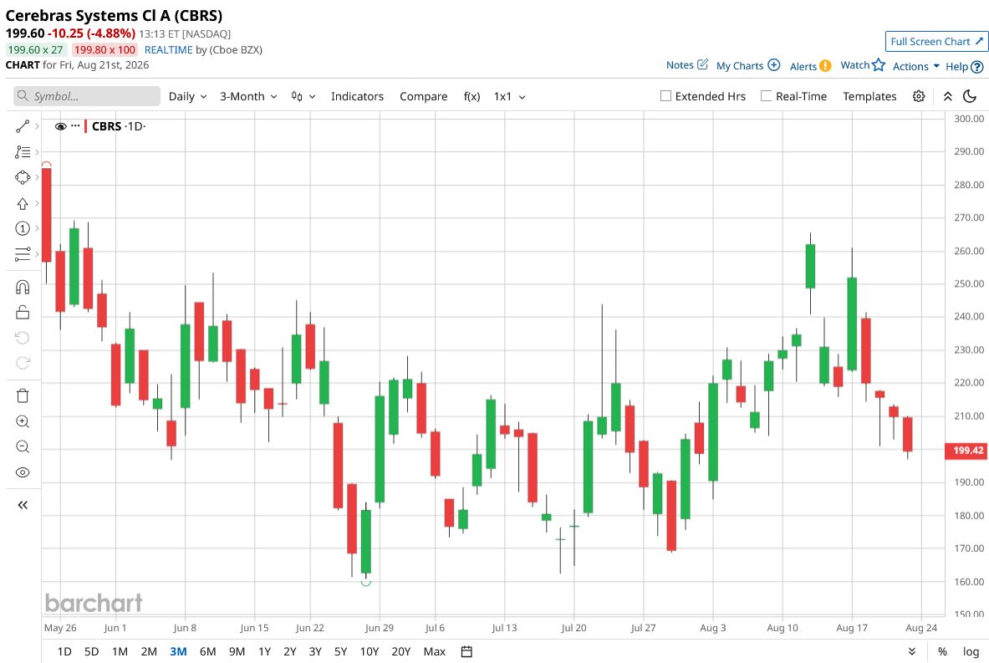Open the custom date range calendar

466,651
